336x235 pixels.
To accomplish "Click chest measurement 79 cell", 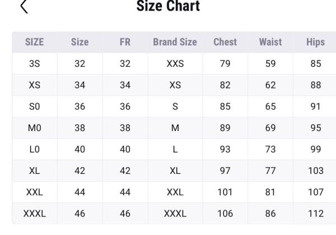I will tap(225, 63).
